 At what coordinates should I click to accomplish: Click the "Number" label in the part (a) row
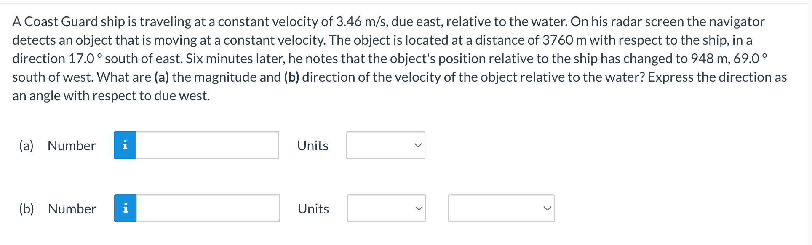(72, 146)
